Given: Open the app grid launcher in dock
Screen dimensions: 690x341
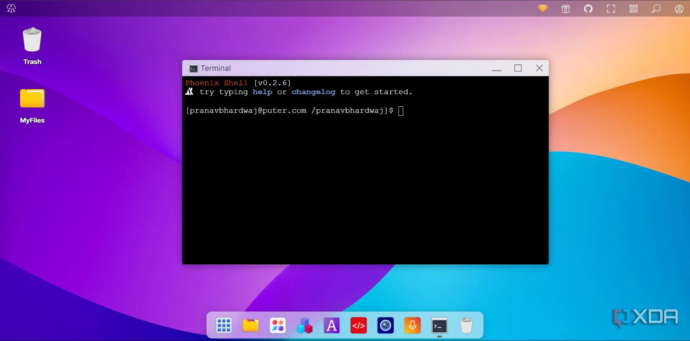Looking at the screenshot, I should pyautogui.click(x=224, y=326).
